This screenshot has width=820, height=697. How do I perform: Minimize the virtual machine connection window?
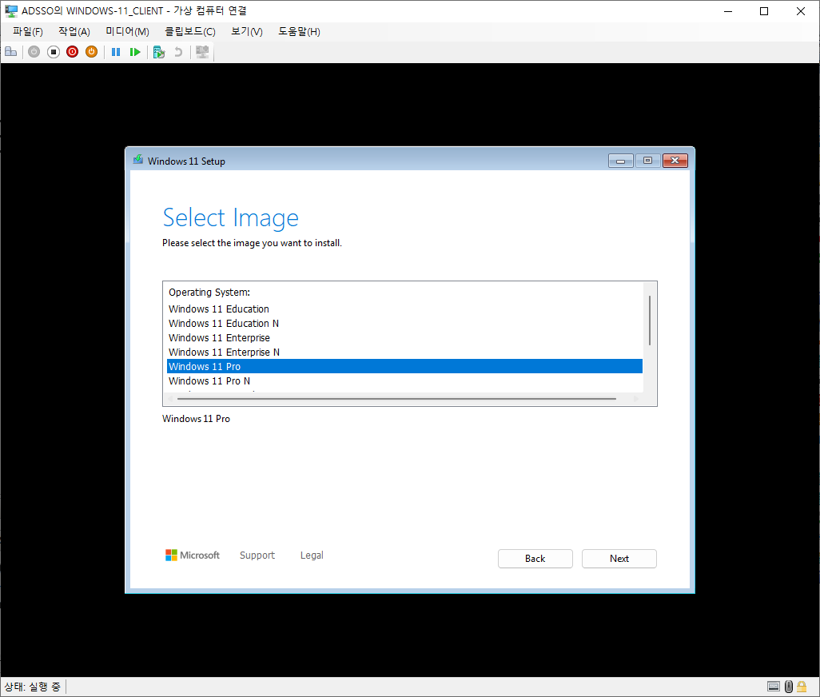(x=728, y=11)
